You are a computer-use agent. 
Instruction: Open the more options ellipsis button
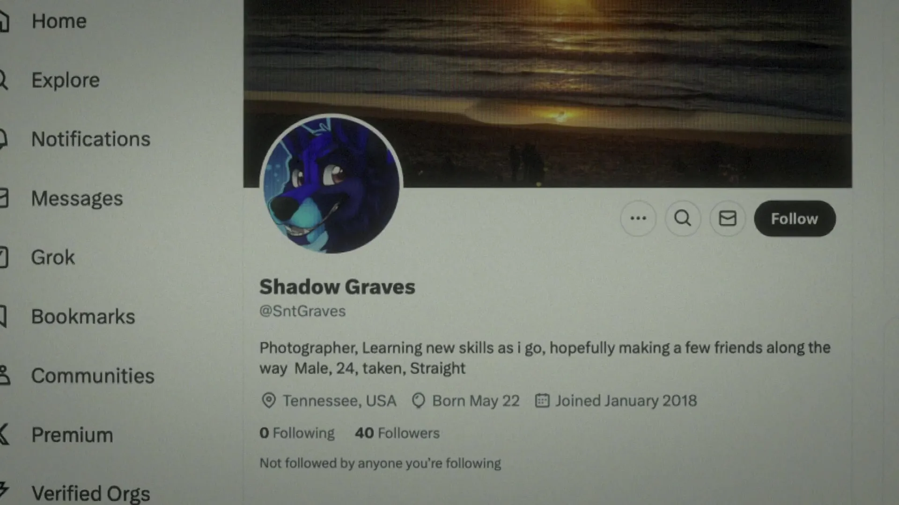click(x=638, y=218)
